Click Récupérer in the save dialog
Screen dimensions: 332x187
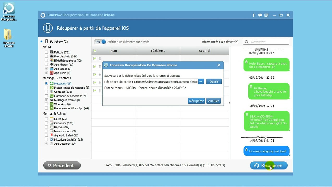tap(196, 101)
